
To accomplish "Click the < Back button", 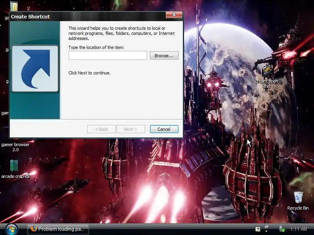I will point(101,129).
